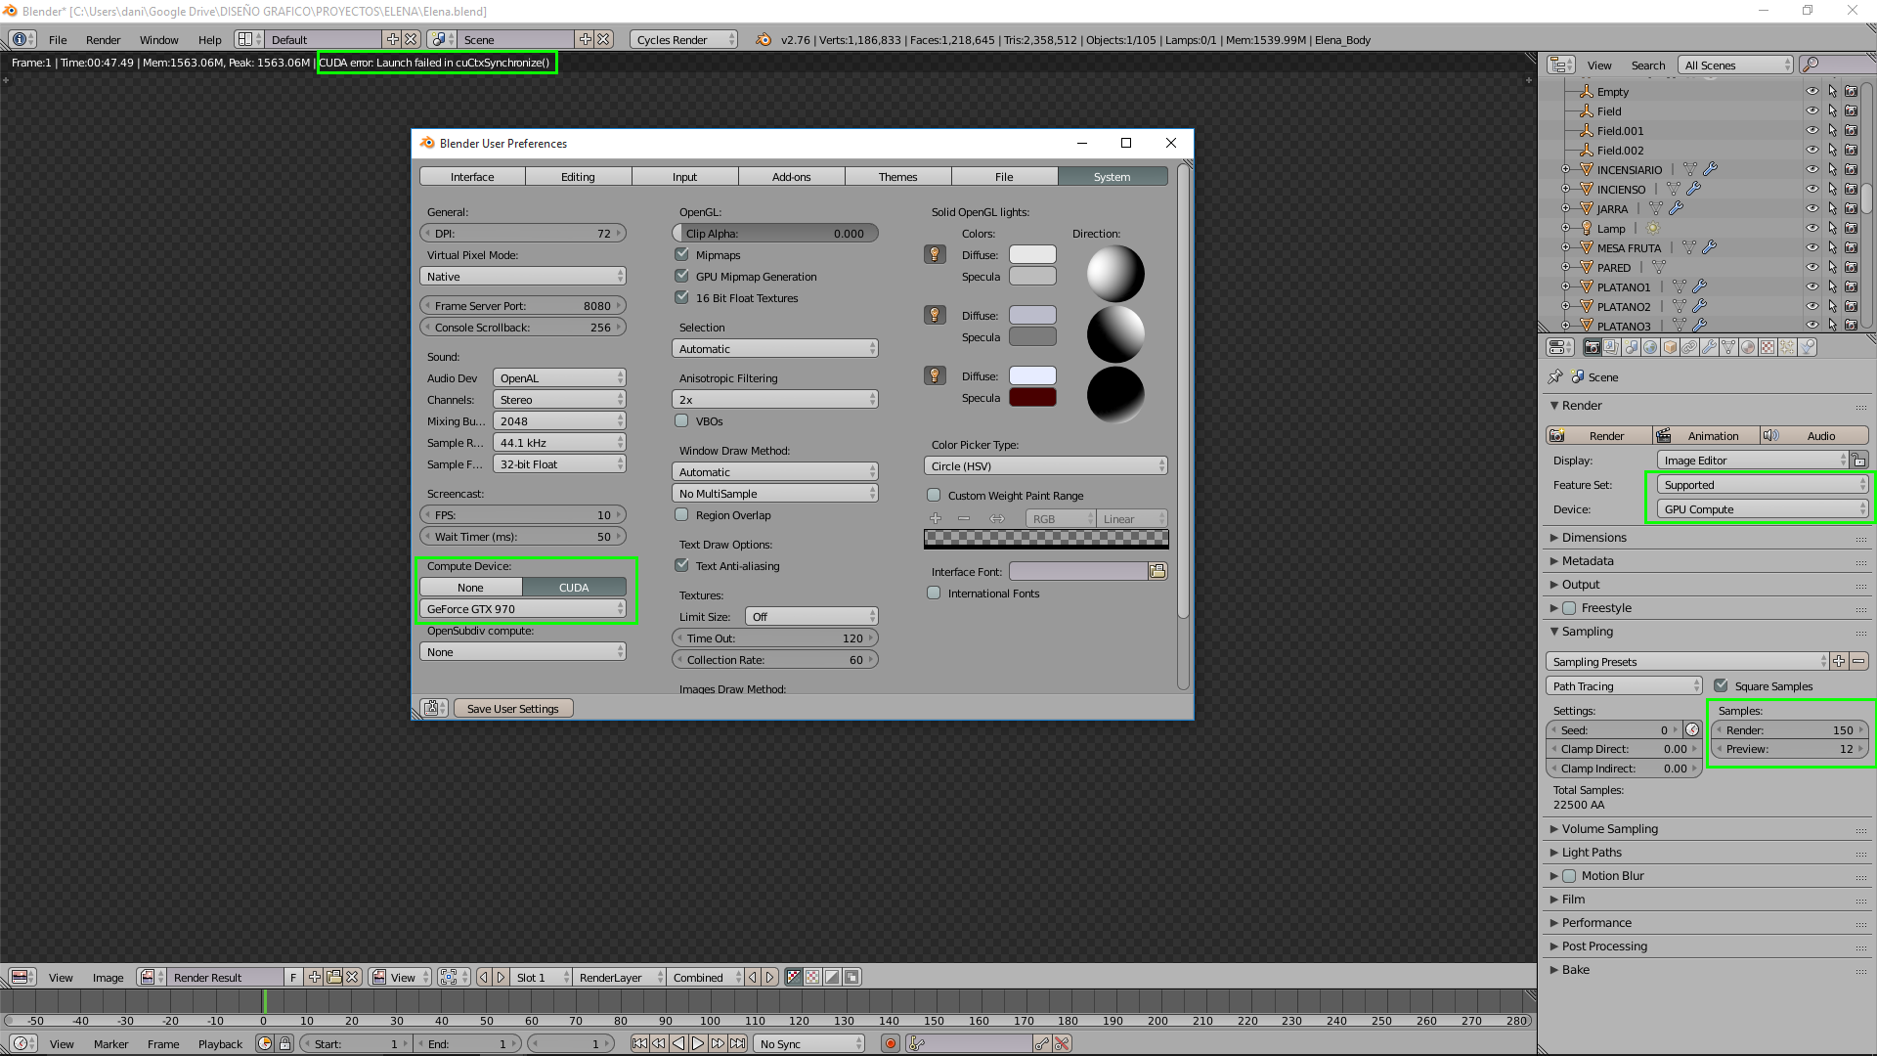Open the Window menu
Screen dimensions: 1877x1056
pyautogui.click(x=158, y=39)
